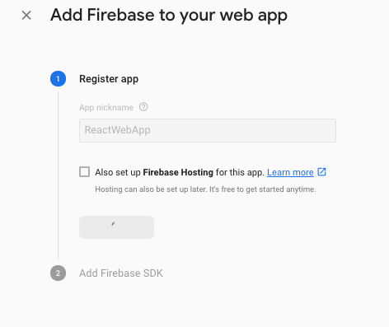Click the App nickname field label

pos(106,107)
